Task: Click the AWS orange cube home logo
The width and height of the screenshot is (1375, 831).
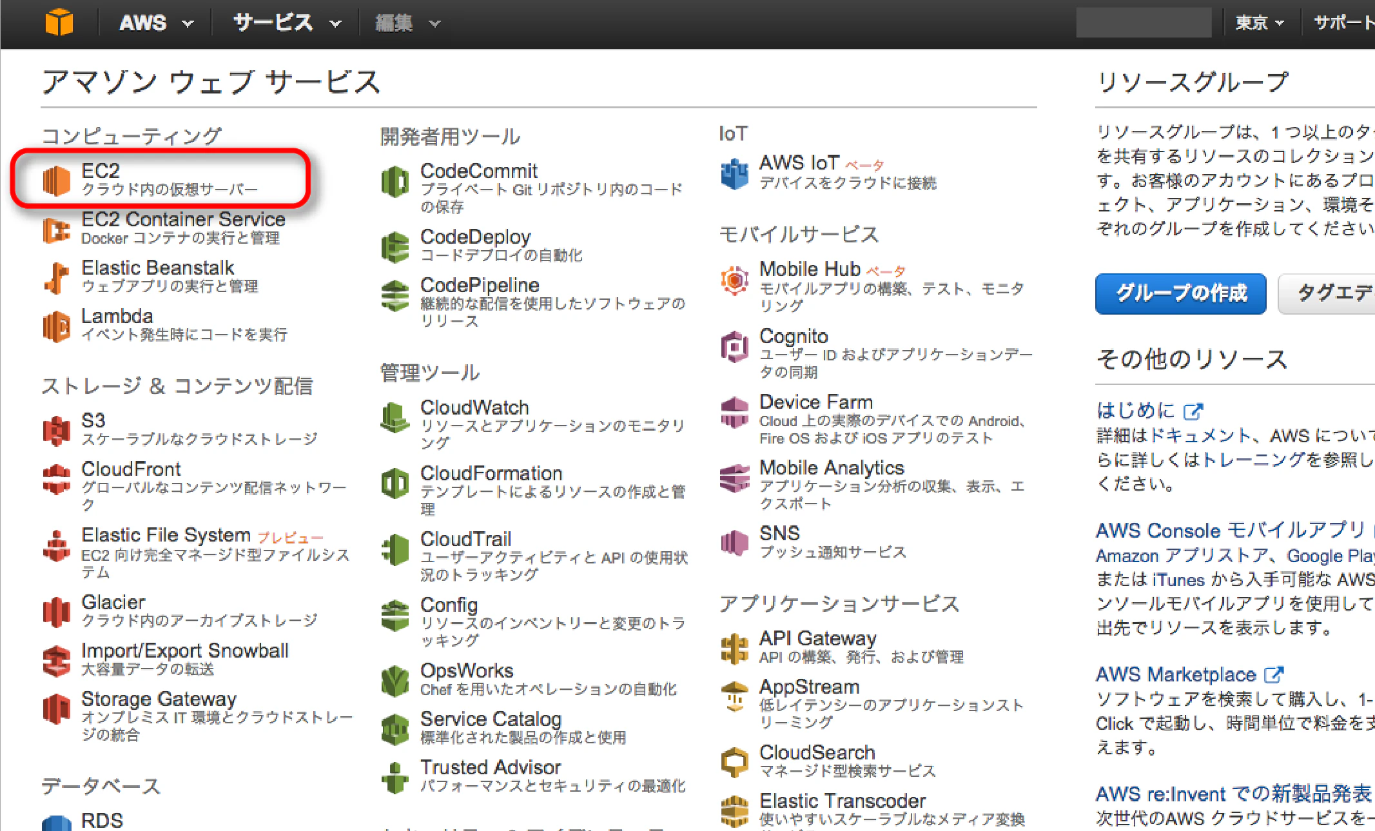Action: tap(59, 23)
